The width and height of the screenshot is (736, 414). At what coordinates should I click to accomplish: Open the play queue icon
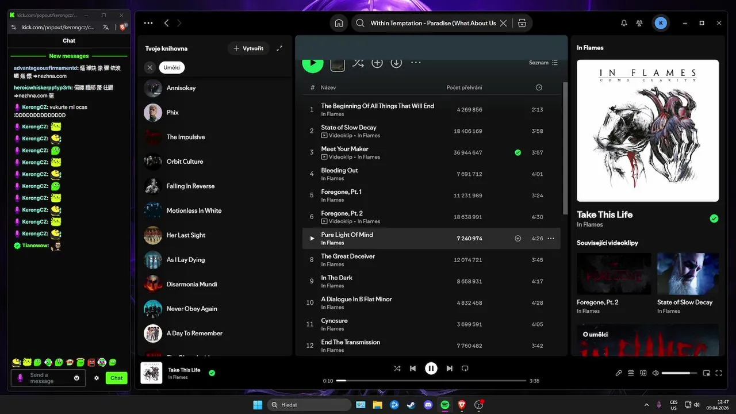pyautogui.click(x=631, y=373)
